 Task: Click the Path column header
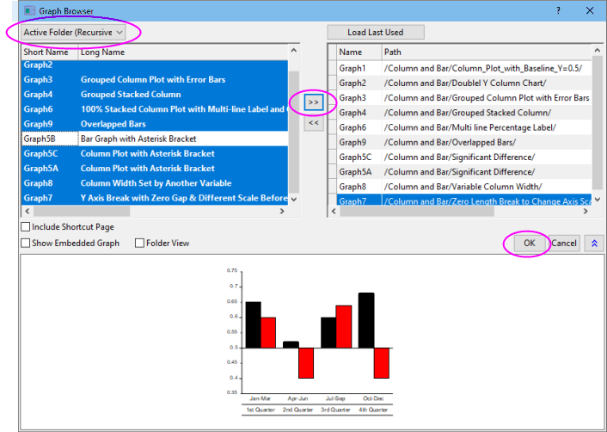487,52
